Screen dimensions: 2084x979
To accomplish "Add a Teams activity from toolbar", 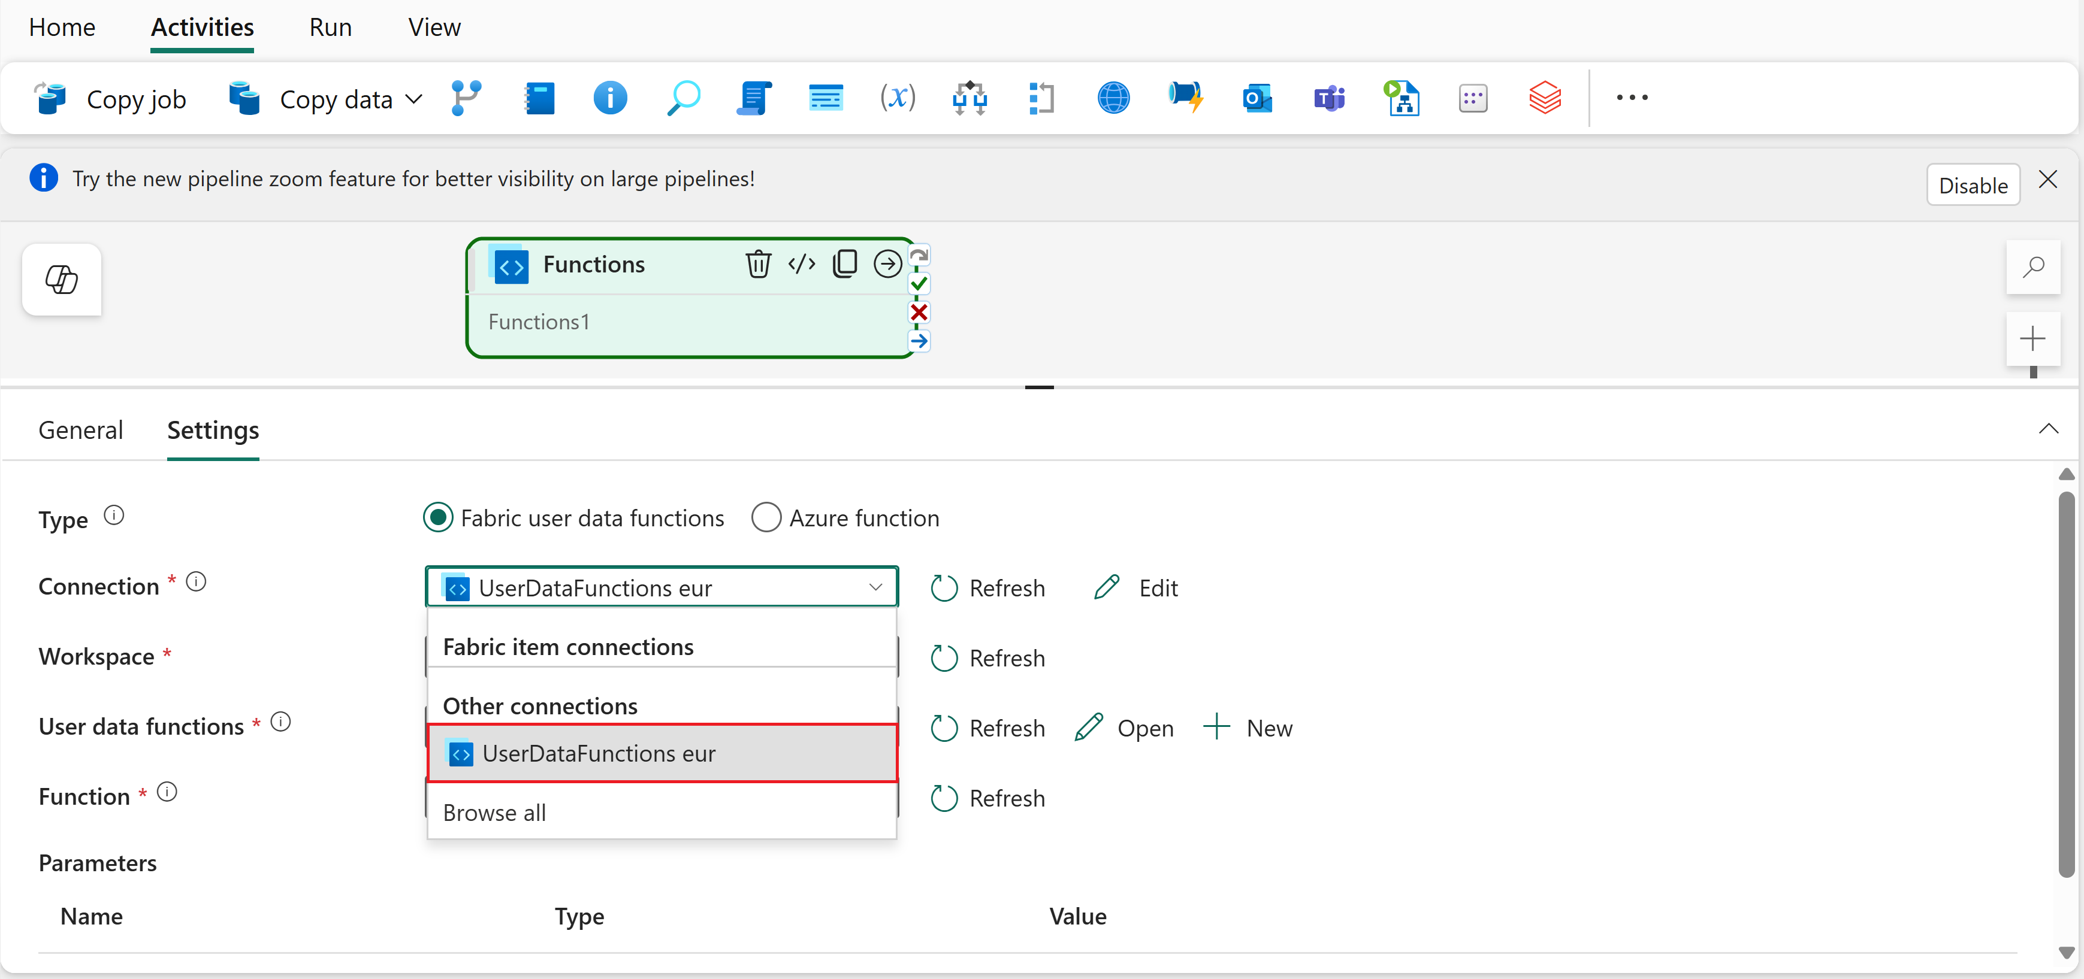I will coord(1328,99).
